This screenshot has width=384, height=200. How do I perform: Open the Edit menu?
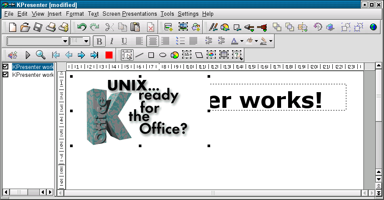(x=22, y=14)
